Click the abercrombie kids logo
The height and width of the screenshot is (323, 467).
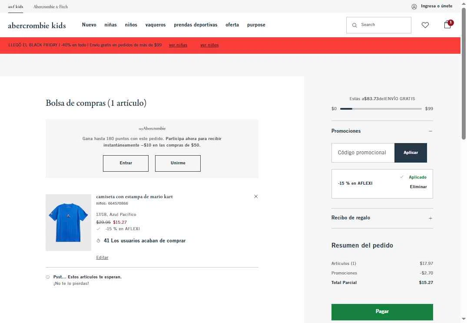37,26
